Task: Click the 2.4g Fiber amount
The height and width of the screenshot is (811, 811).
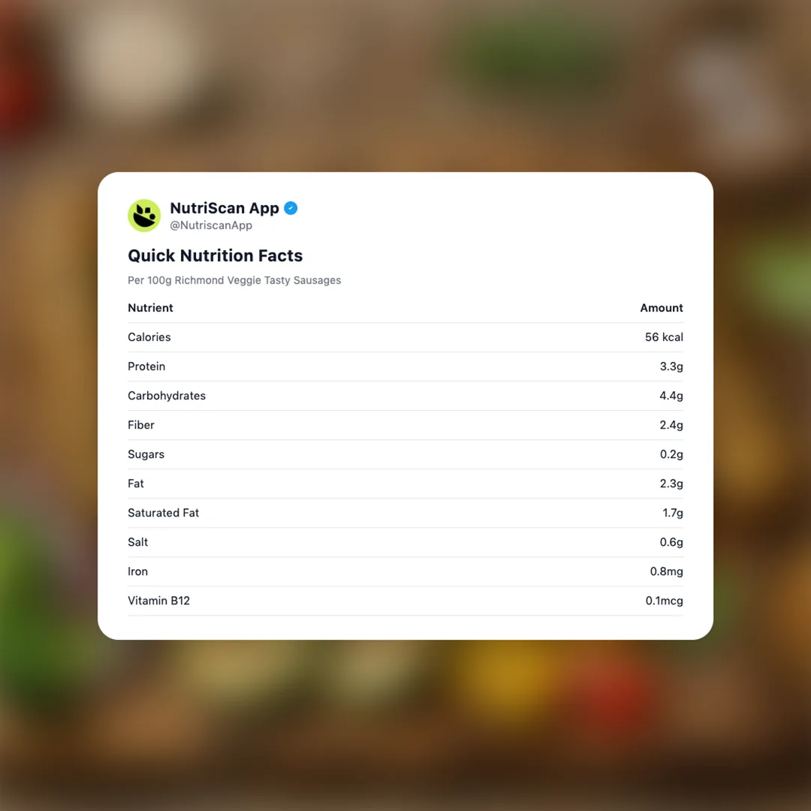Action: pos(671,425)
